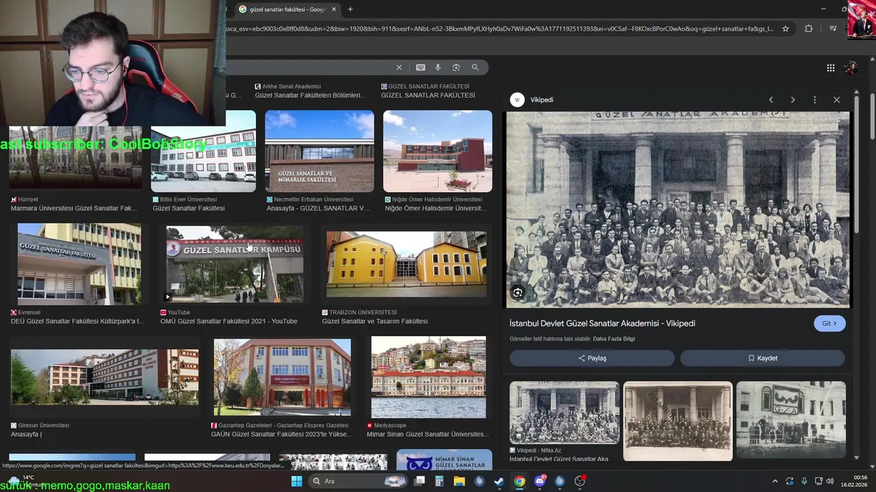Open OMÜ Güzel Sanatlar Kampüsü YouTube thumbnail
This screenshot has width=876, height=492.
tap(235, 264)
